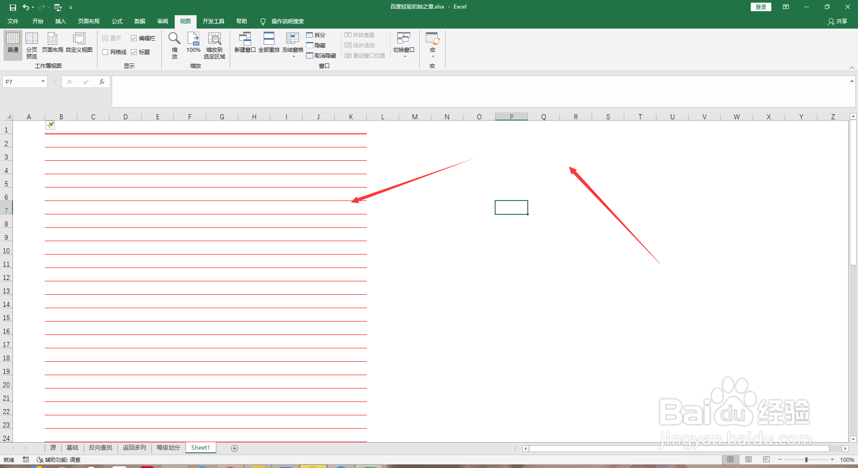Select column header M
The image size is (858, 468).
click(415, 117)
